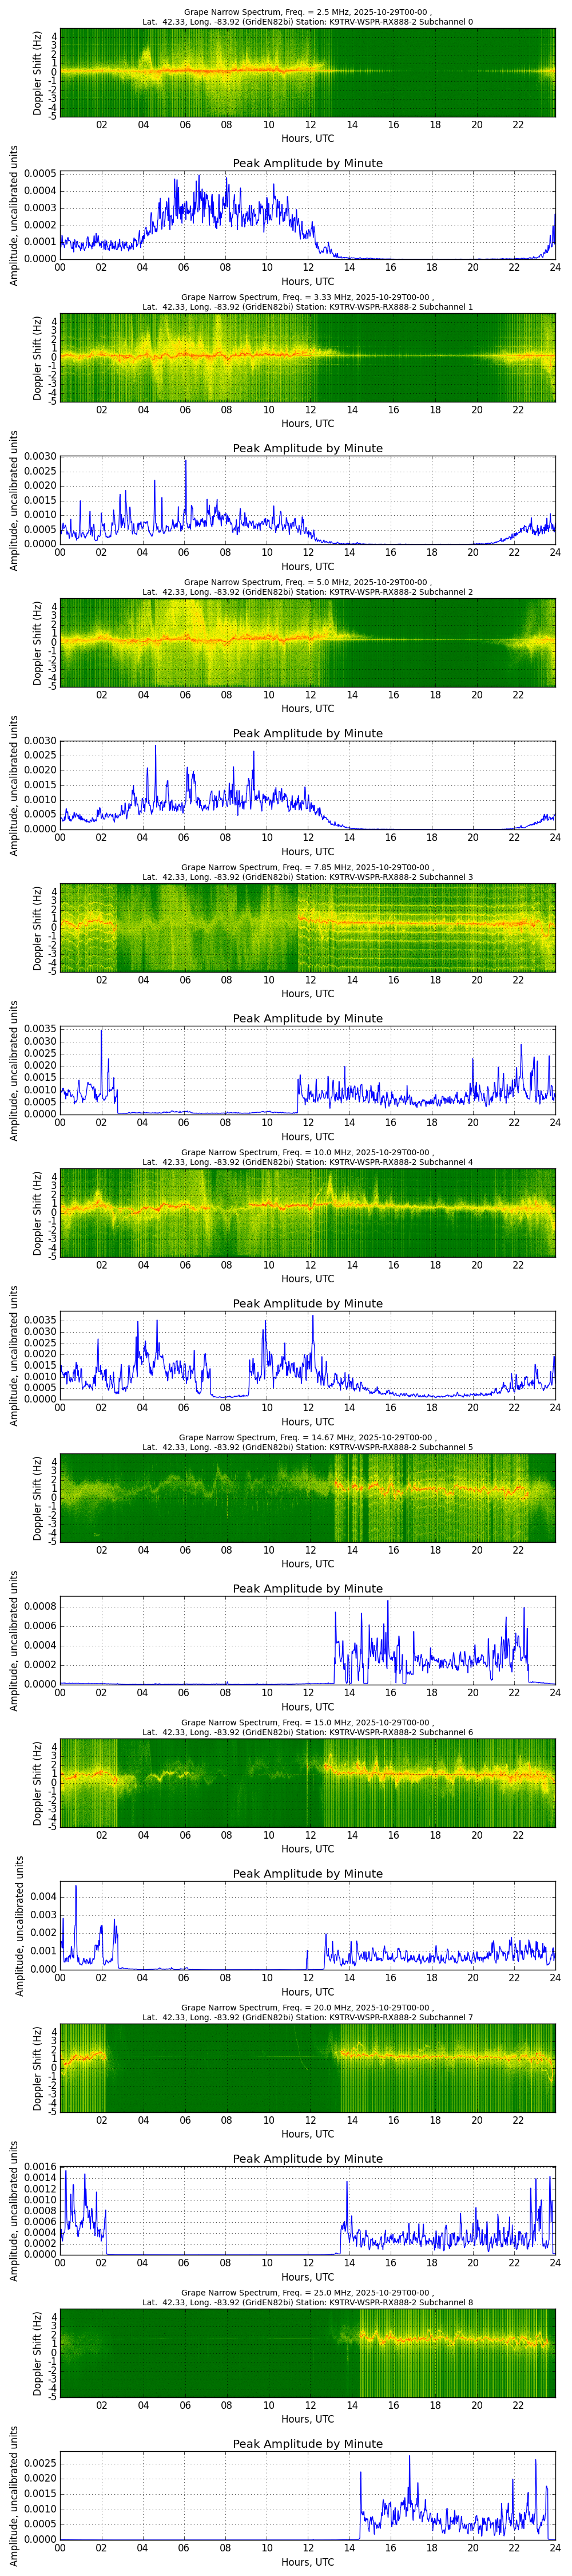The image size is (572, 2576).
Task: Select the 15.0 MHz Doppler spectrogram plot
Action: pos(308,1782)
